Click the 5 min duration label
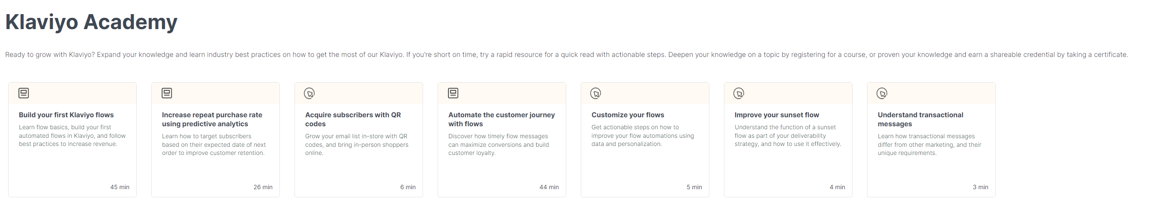Viewport: 1162px width, 217px height. 694,187
